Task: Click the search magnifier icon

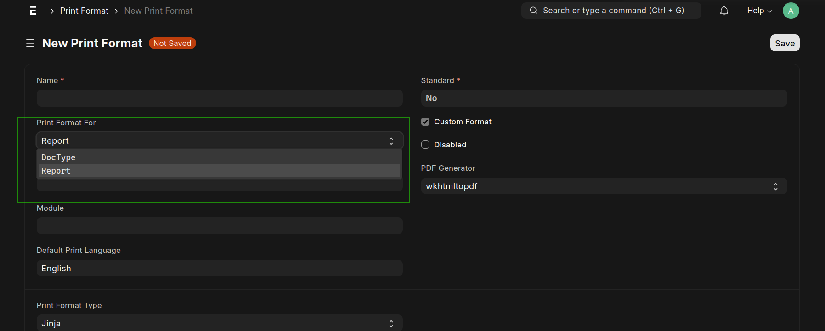Action: click(x=533, y=11)
